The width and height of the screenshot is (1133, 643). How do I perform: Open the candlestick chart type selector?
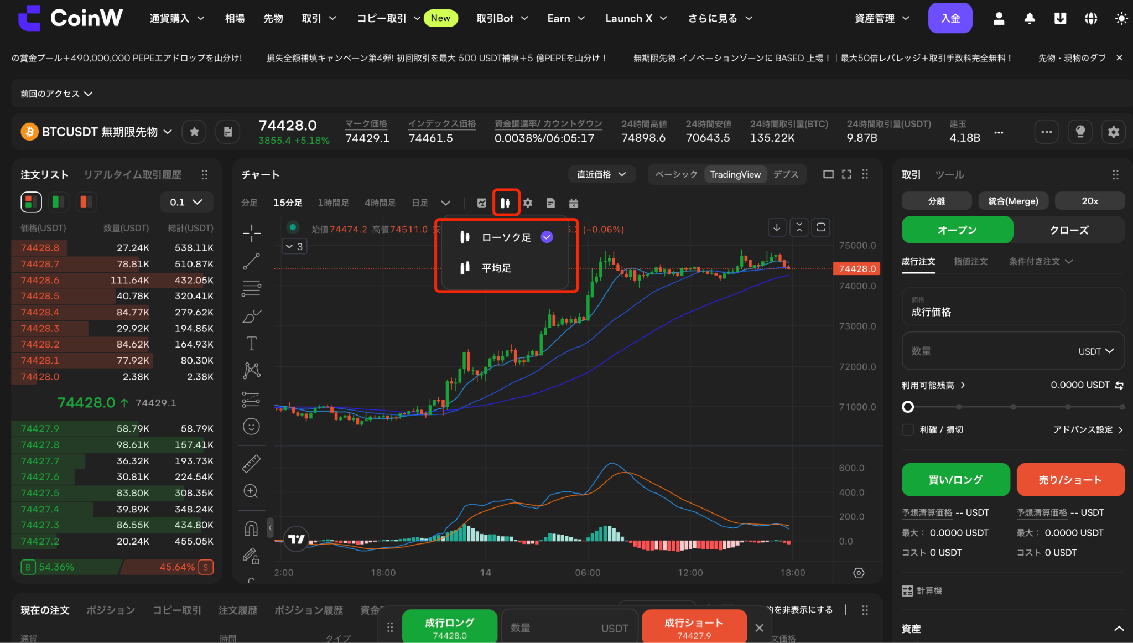(x=505, y=203)
